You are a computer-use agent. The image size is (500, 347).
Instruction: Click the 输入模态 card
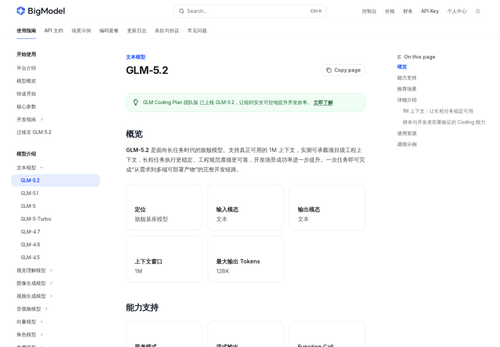(245, 207)
